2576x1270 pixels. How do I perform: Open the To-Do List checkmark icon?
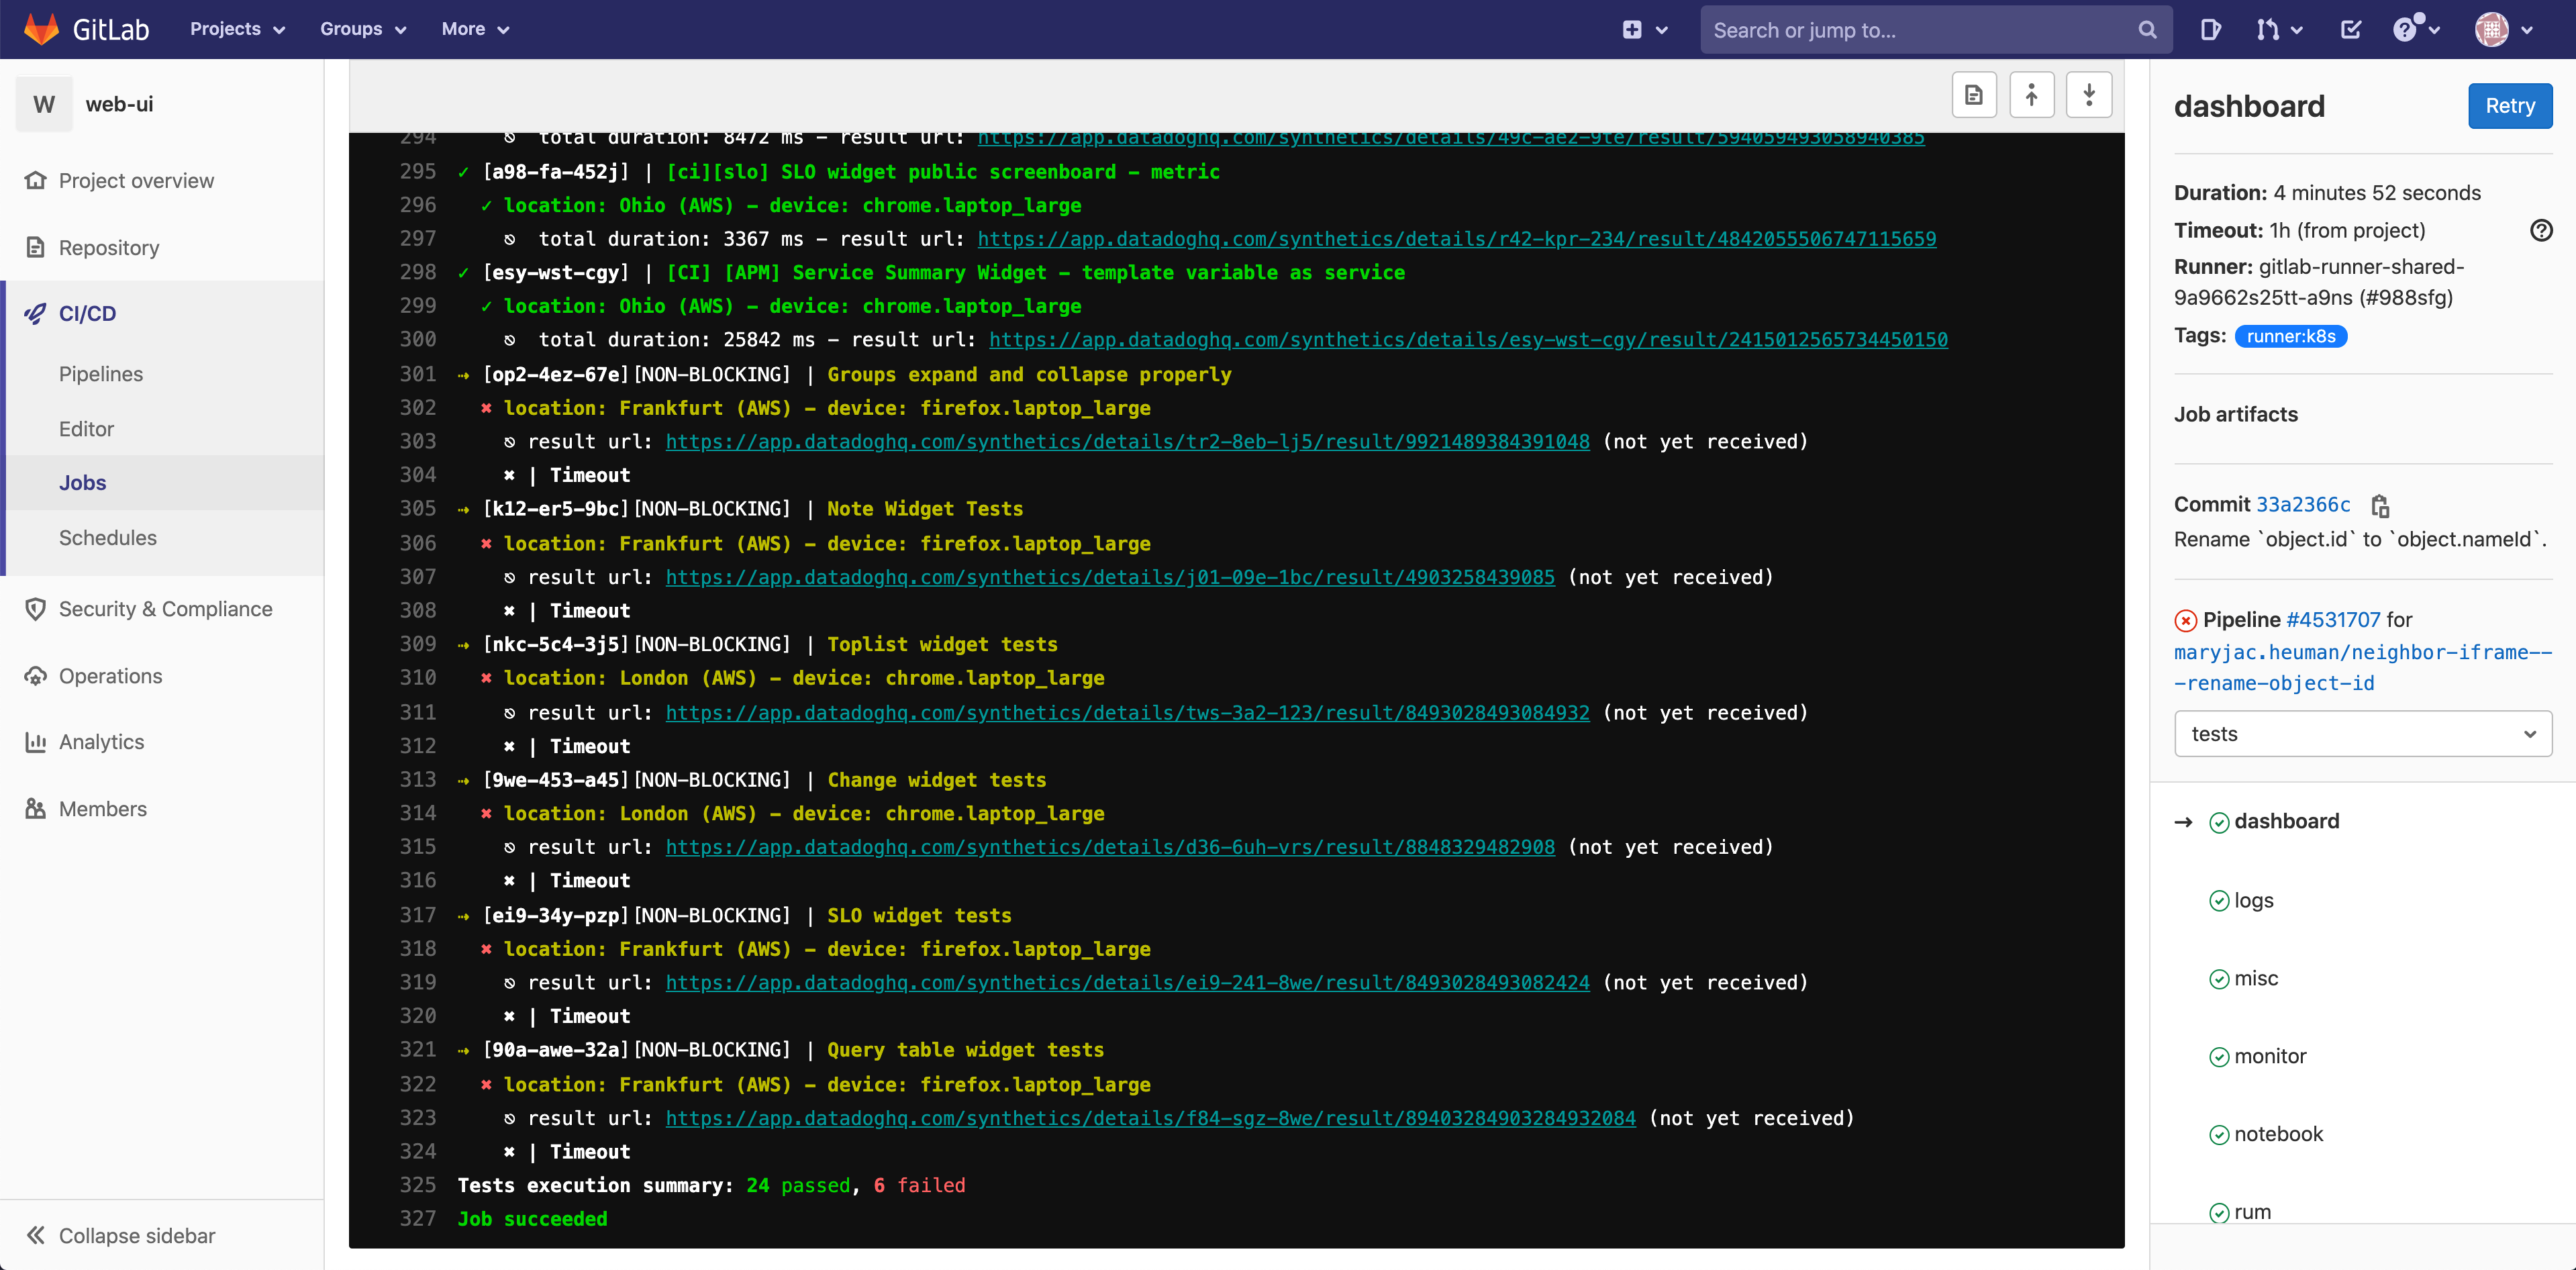click(x=2350, y=29)
